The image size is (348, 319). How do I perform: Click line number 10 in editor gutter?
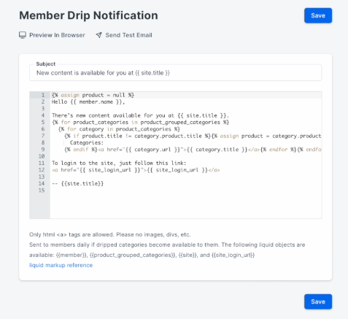tap(42, 156)
